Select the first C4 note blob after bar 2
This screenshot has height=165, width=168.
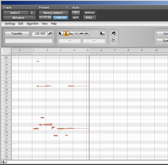click(x=56, y=135)
